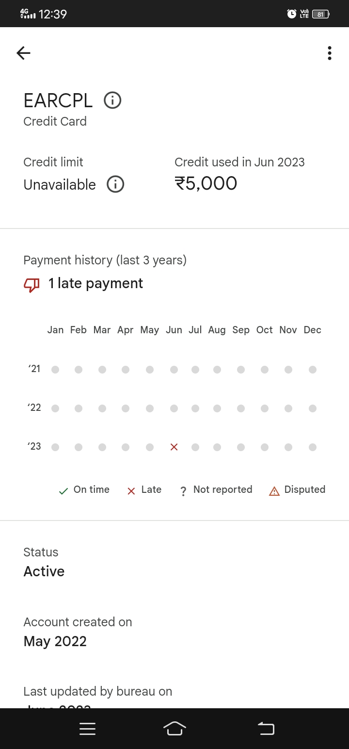349x749 pixels.
Task: Tap the green On time checkmark legend icon
Action: coord(63,491)
